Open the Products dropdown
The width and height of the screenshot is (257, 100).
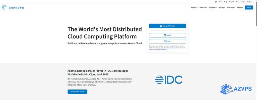tap(203, 7)
